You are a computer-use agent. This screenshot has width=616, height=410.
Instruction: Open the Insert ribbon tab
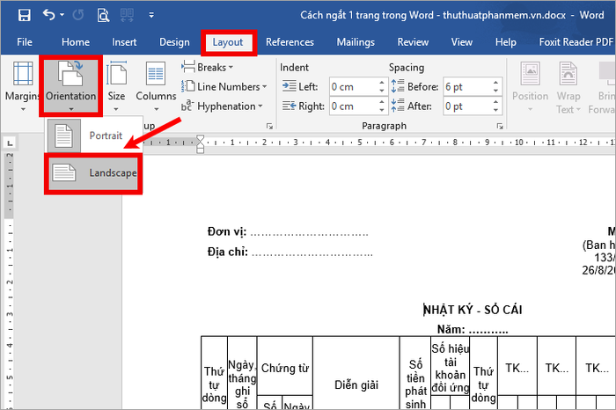coord(124,42)
